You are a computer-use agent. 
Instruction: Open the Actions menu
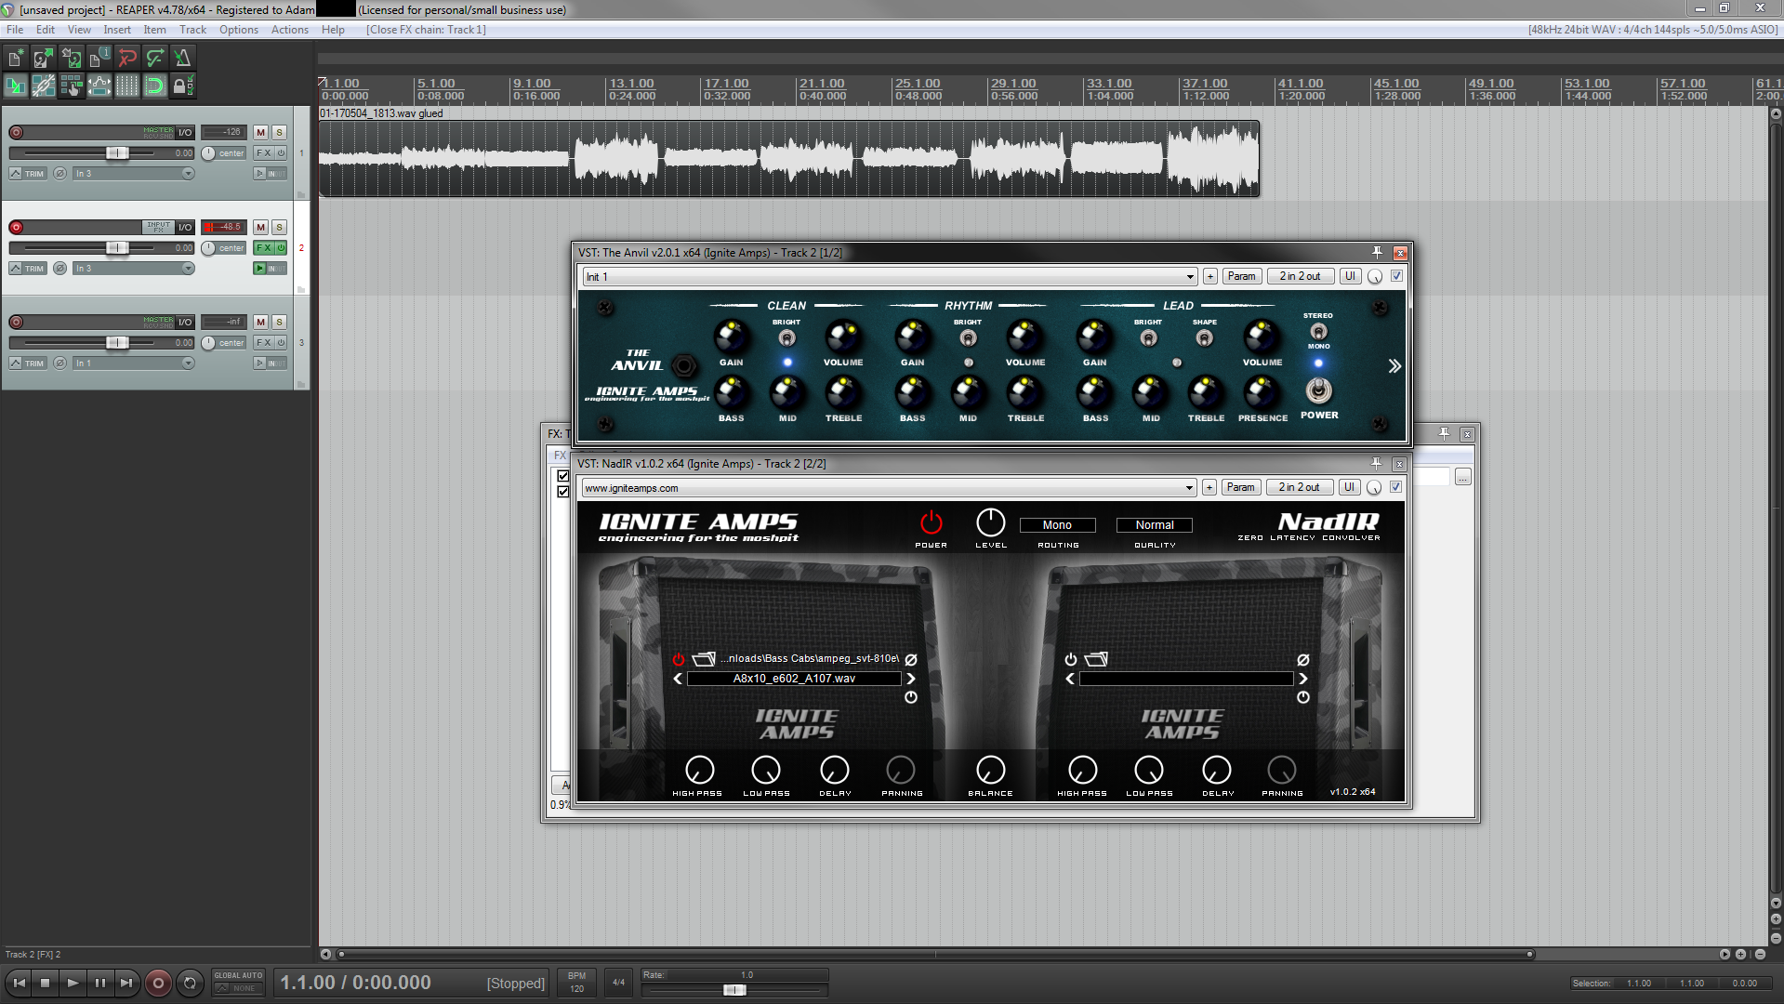pyautogui.click(x=290, y=30)
